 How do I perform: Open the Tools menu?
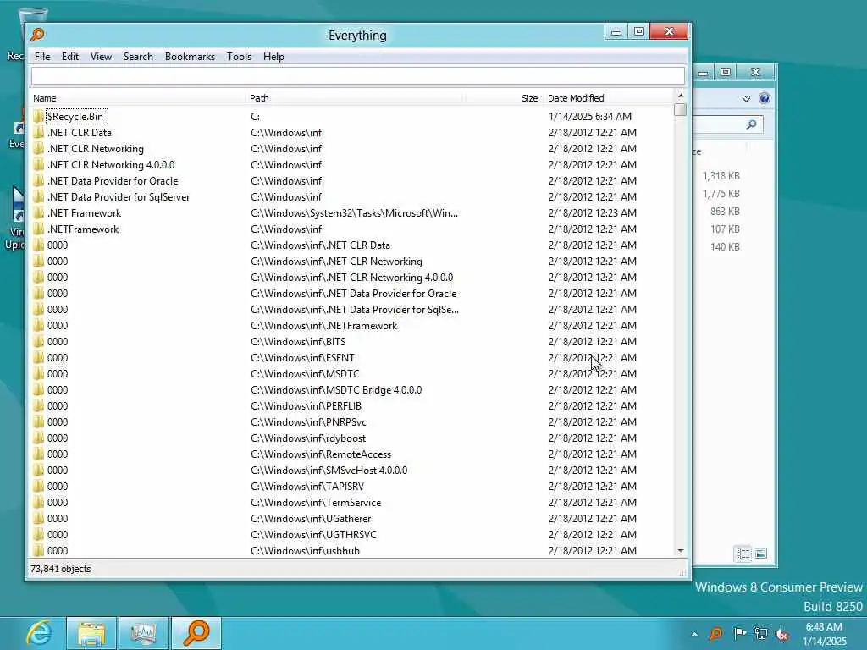coord(239,57)
